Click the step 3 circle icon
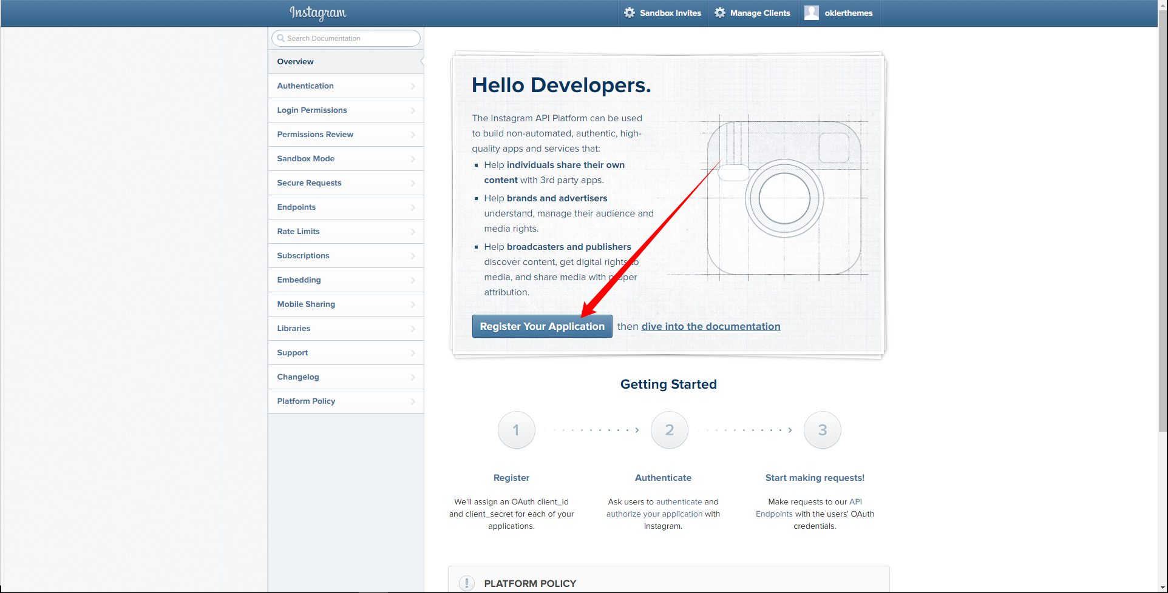1168x593 pixels. (x=822, y=430)
